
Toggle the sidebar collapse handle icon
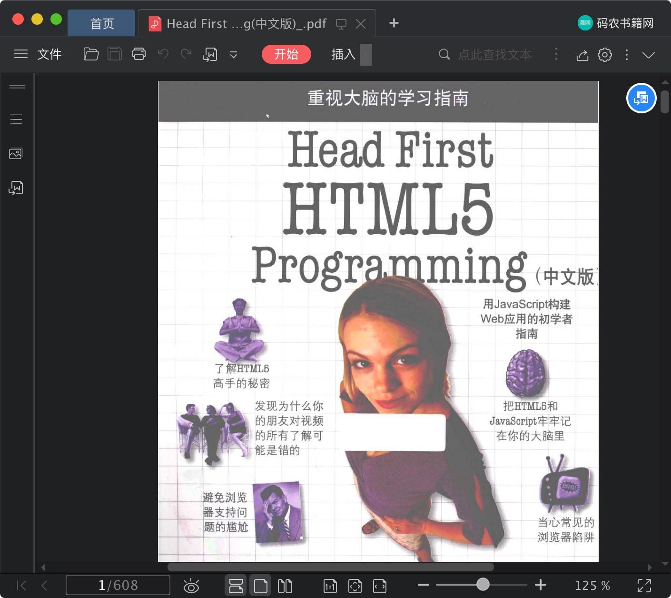[17, 87]
